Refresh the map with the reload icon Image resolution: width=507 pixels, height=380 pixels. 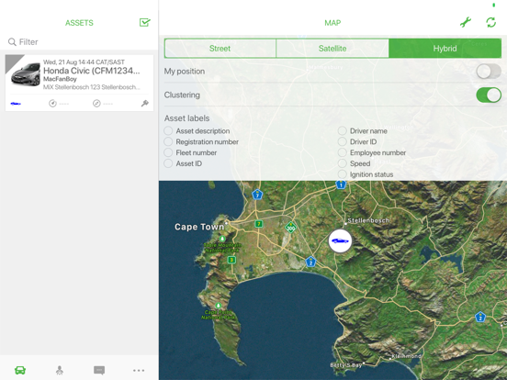490,22
